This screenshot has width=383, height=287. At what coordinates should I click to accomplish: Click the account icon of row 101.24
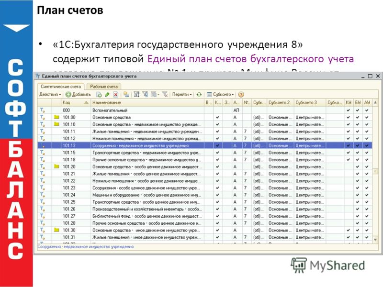click(x=43, y=195)
